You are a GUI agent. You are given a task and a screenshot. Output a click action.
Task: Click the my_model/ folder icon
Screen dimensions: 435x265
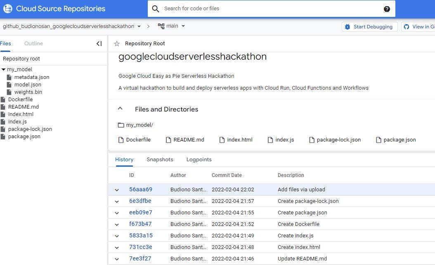[121, 125]
